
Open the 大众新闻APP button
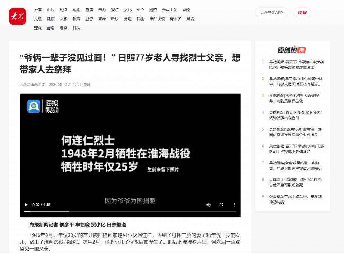271,13
